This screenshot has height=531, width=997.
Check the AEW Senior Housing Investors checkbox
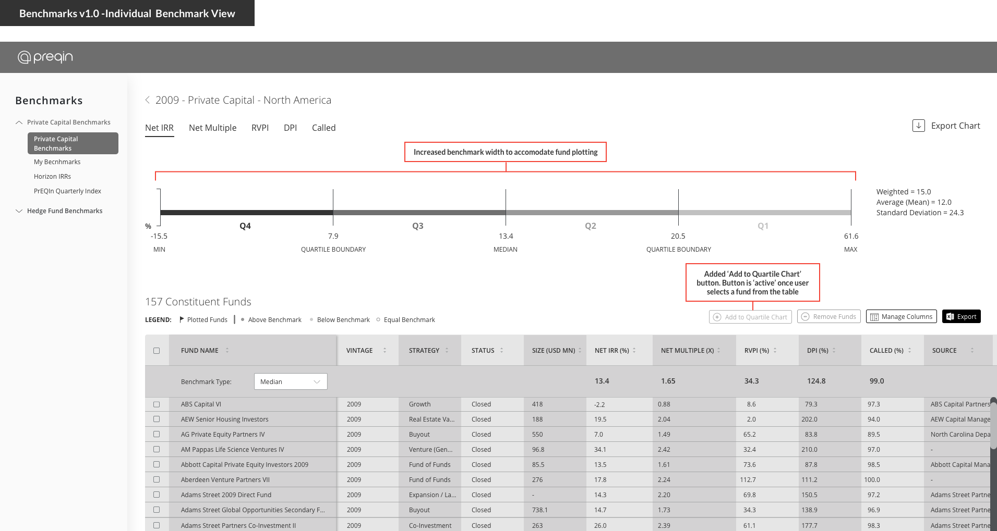pyautogui.click(x=157, y=419)
